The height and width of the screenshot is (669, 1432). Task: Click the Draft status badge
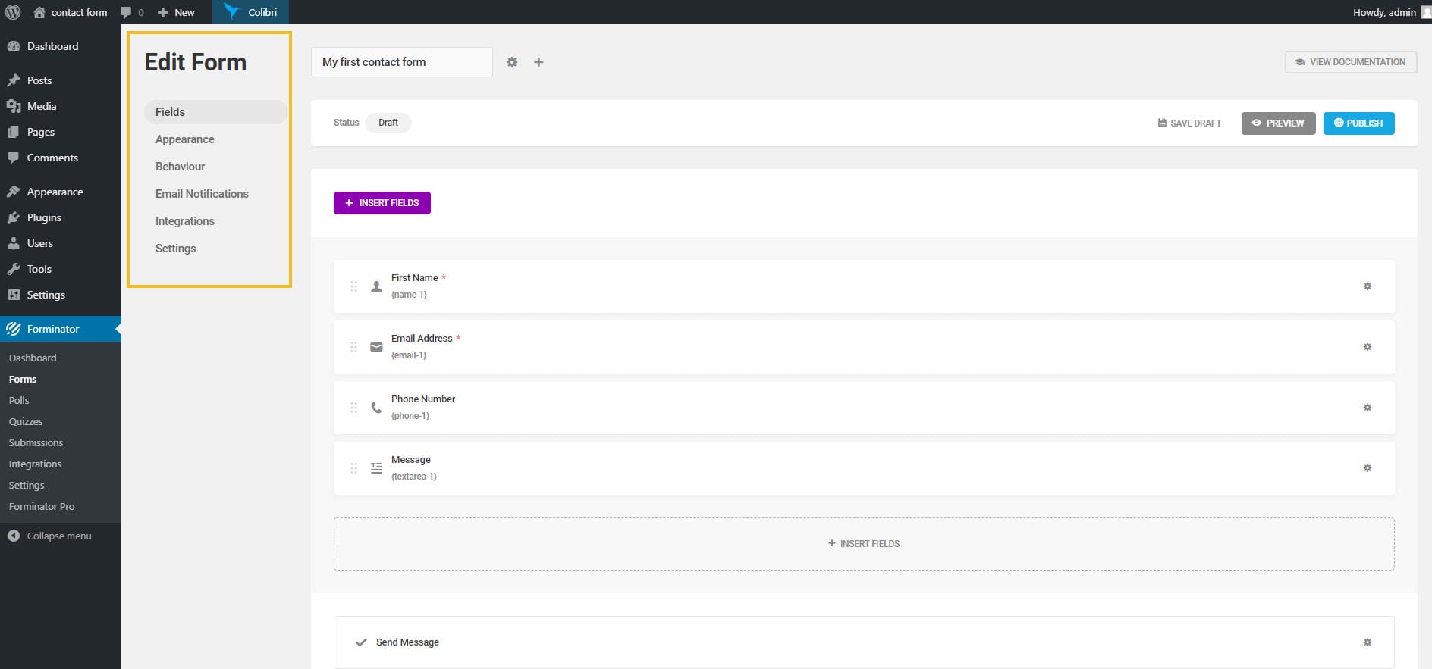pos(388,123)
